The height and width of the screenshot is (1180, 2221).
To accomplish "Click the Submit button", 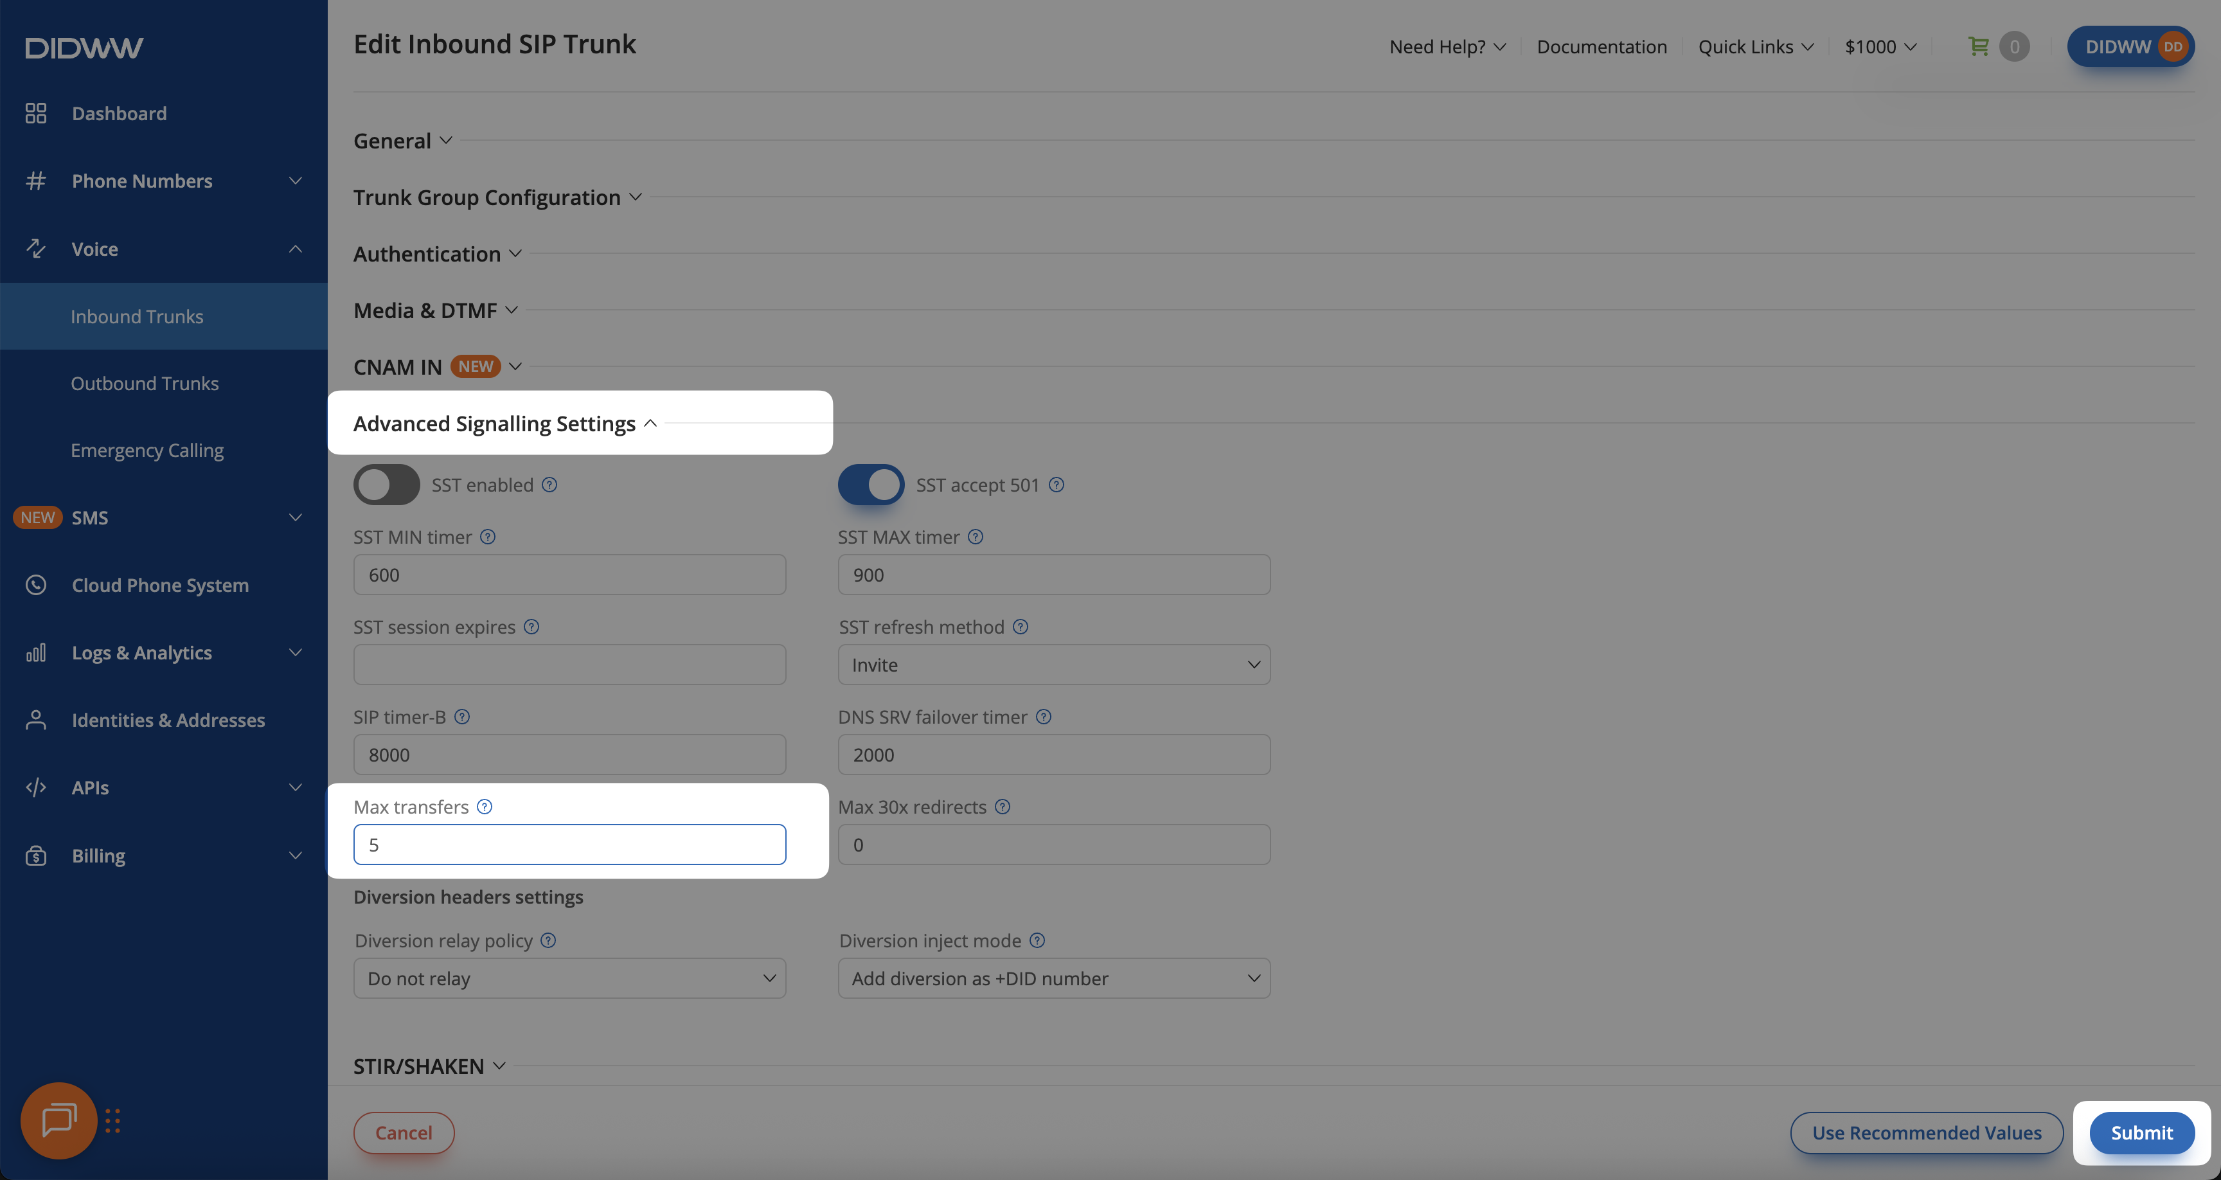I will coord(2141,1132).
